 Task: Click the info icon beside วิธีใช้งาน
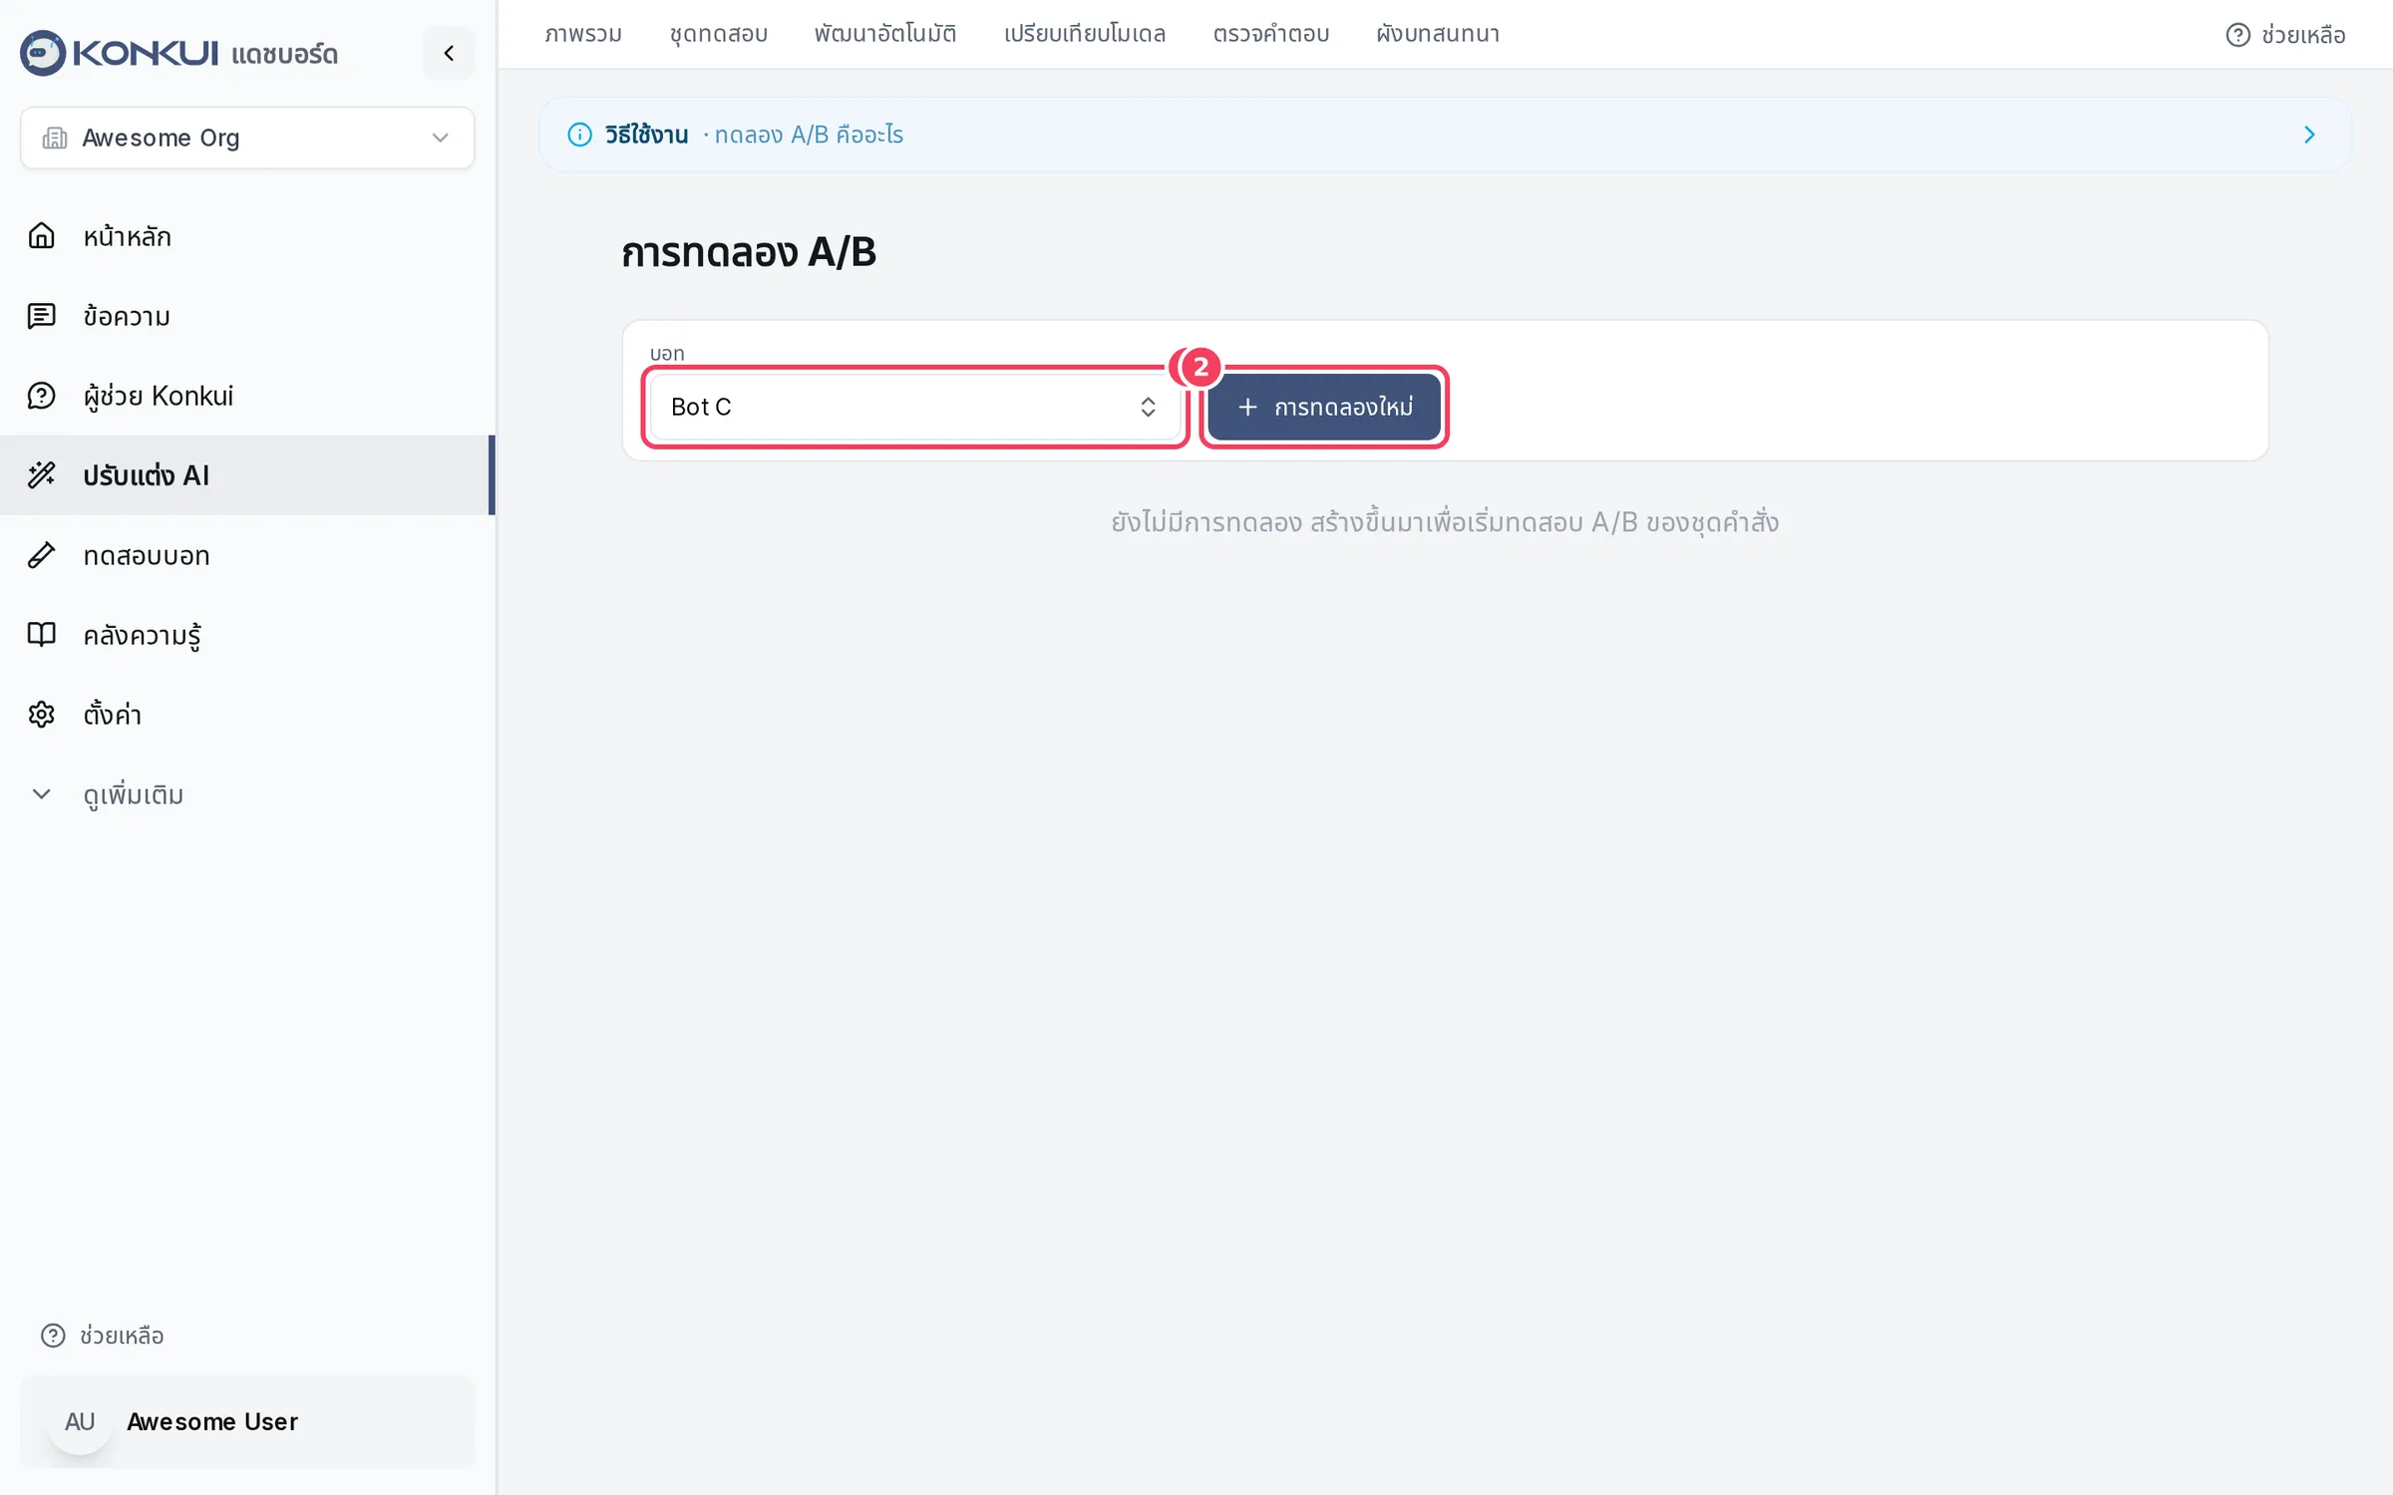coord(579,135)
